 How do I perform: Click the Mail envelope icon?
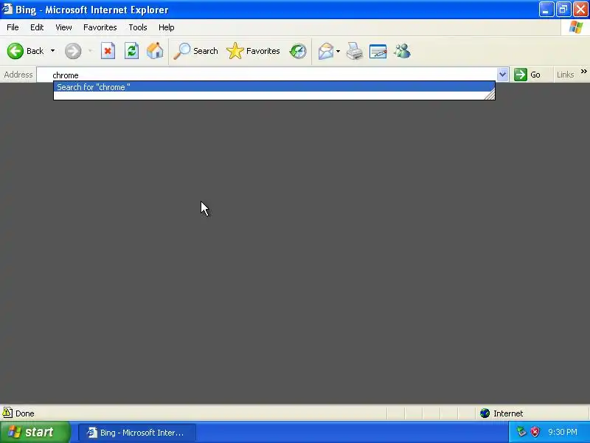click(x=326, y=51)
